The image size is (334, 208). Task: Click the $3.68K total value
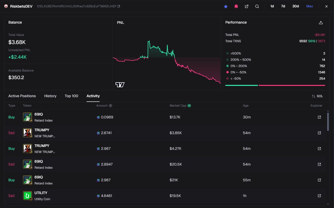tap(17, 42)
